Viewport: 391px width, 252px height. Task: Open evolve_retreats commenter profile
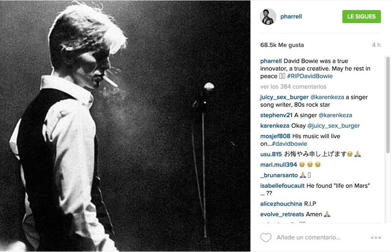pyautogui.click(x=282, y=214)
